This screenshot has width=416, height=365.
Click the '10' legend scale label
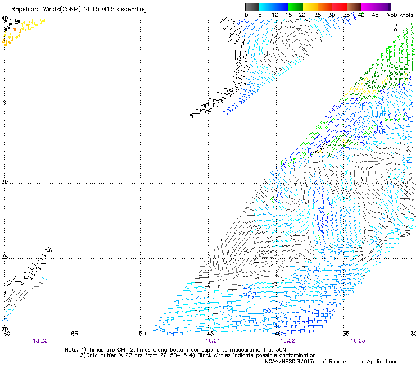(275, 15)
